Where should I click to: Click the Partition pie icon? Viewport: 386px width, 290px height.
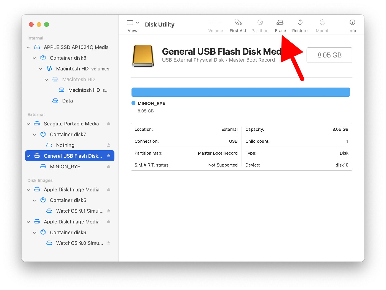pyautogui.click(x=260, y=22)
